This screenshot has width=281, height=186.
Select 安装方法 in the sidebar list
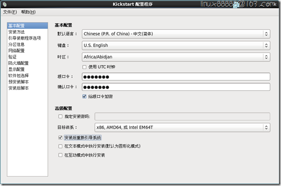pos(27,32)
